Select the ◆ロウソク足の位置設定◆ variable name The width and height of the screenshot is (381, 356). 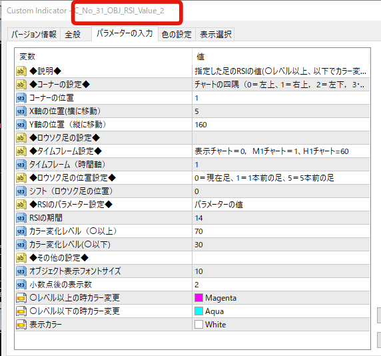(x=73, y=178)
